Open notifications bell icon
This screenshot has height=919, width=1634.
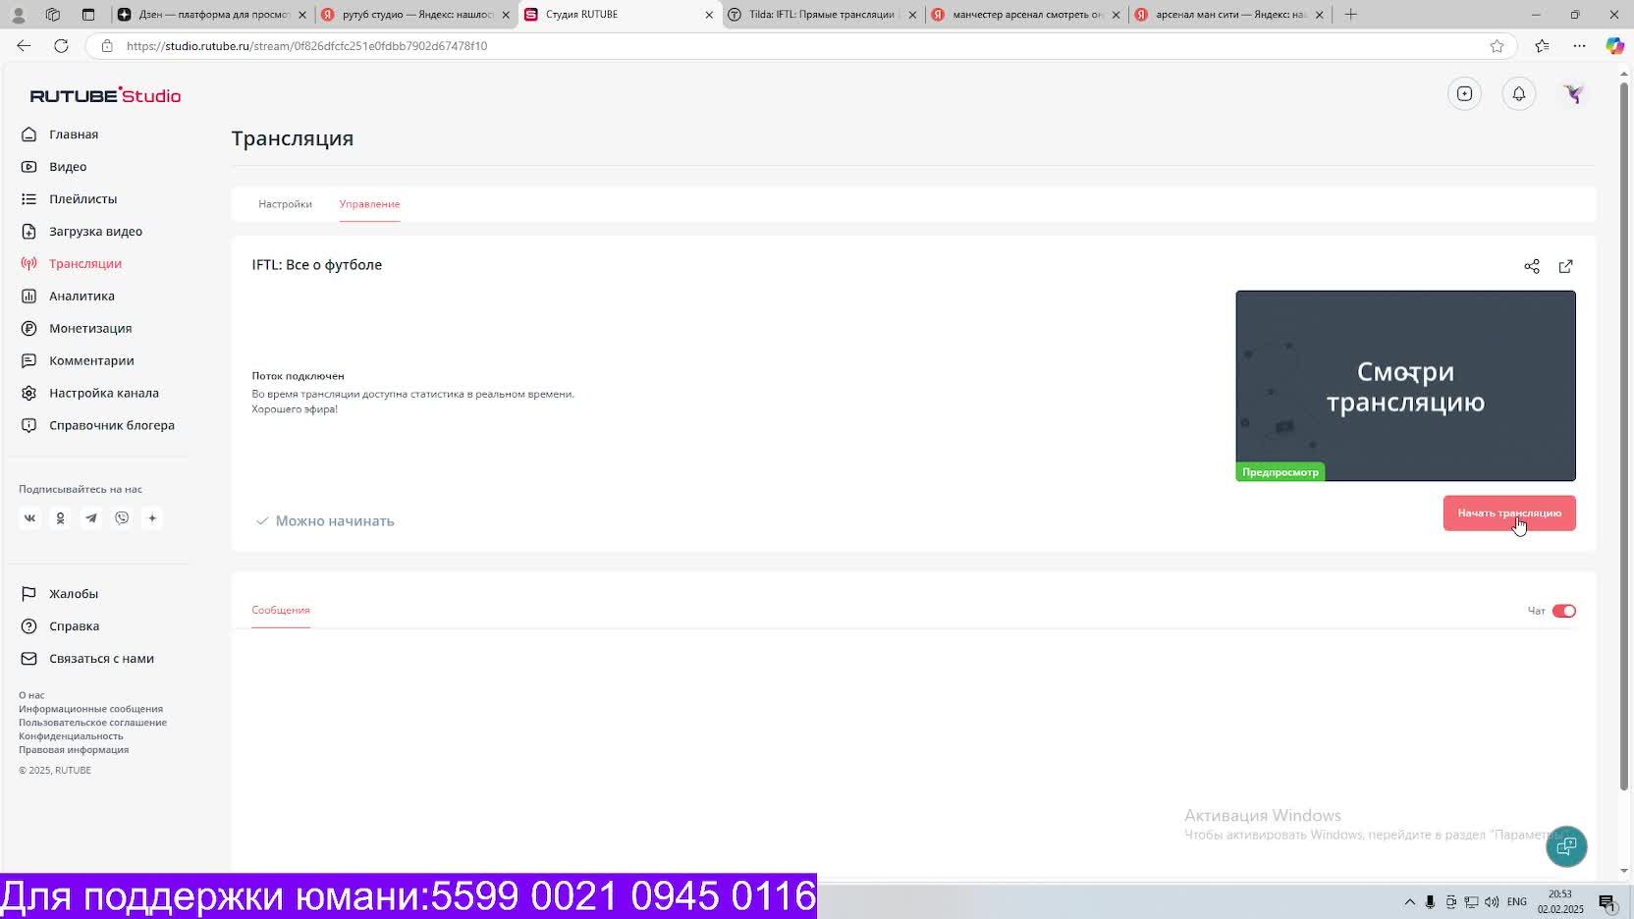(x=1519, y=94)
